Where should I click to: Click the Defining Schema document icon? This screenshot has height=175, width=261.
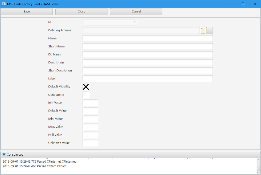[x=203, y=31]
